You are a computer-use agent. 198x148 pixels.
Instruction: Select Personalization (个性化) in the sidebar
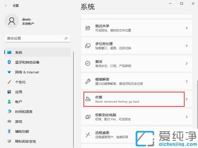[20, 82]
